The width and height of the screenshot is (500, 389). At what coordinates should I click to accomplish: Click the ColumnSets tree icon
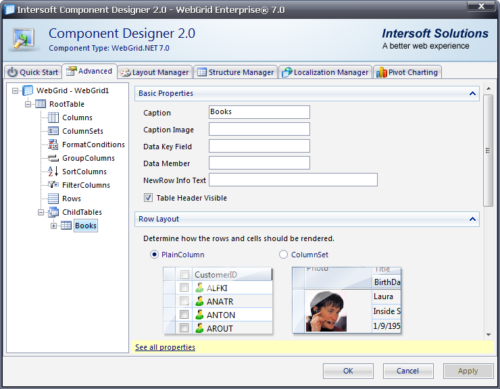coord(53,131)
